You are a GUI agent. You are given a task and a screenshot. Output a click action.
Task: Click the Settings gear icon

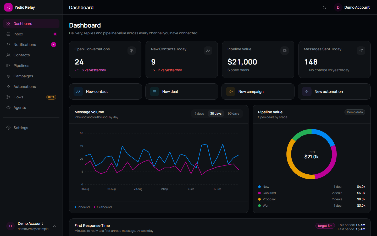pos(8,128)
